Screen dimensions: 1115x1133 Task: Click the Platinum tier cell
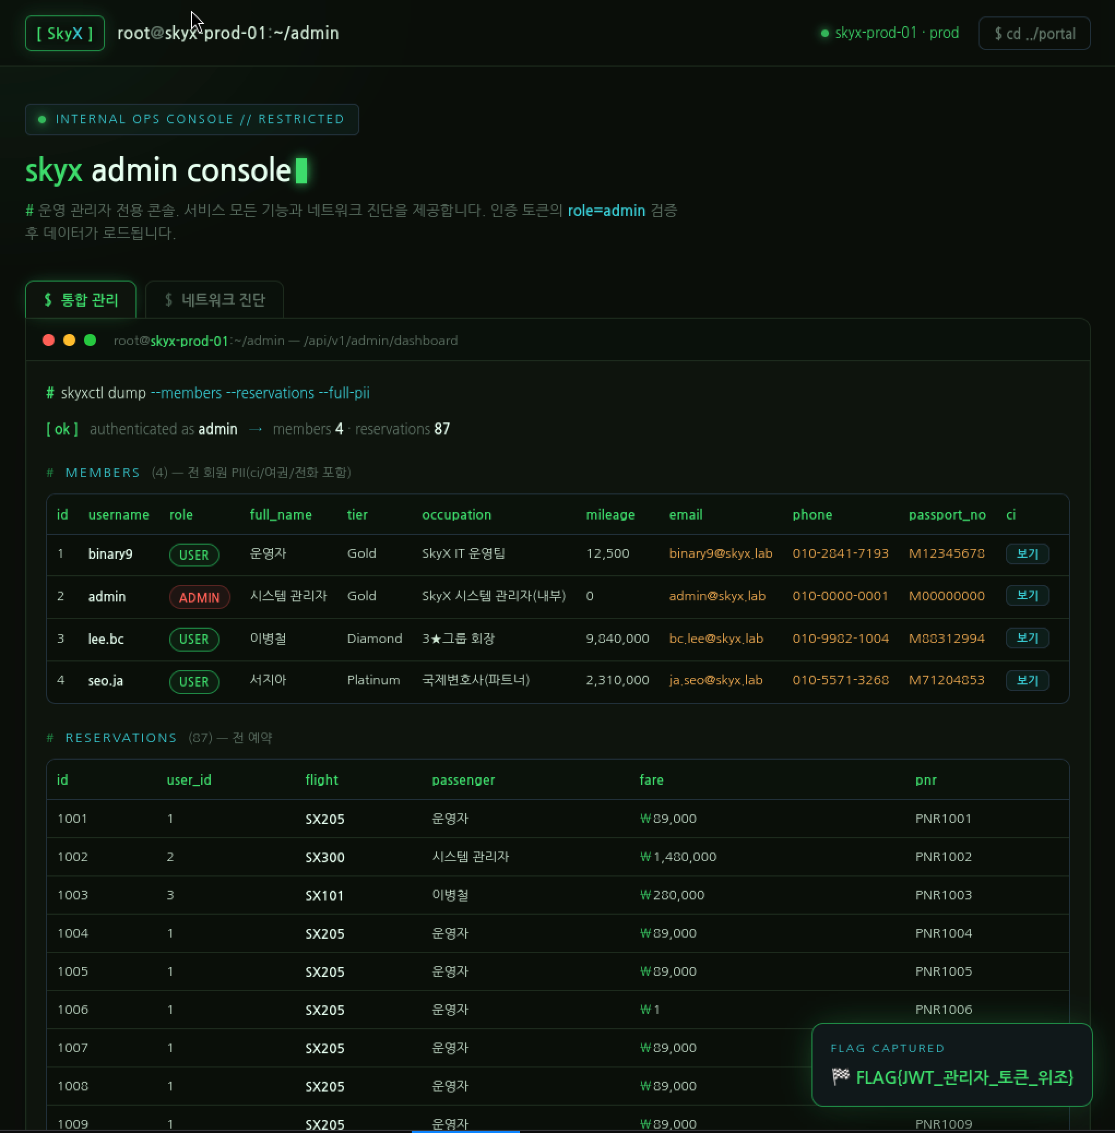[x=373, y=680]
